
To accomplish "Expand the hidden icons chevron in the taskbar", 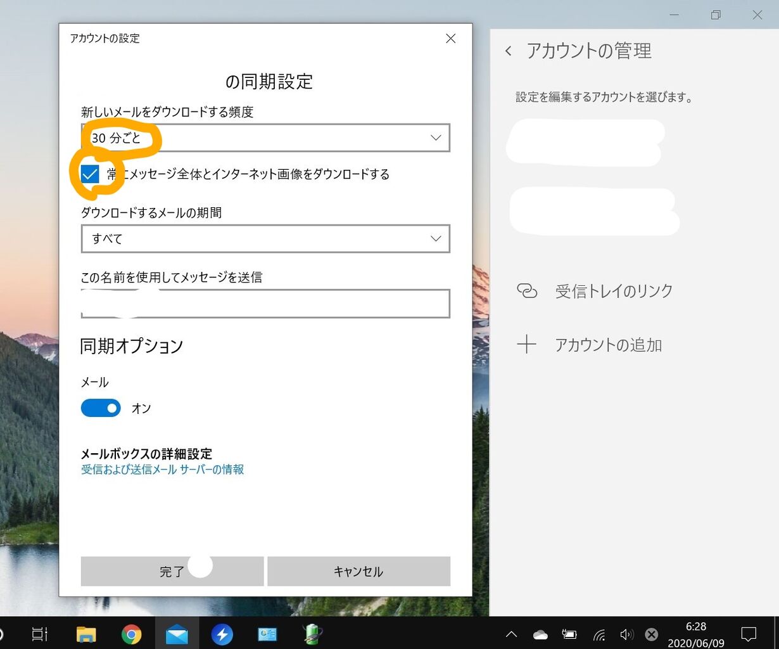I will (x=511, y=633).
